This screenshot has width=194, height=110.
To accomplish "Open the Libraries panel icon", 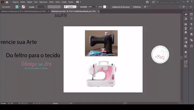I will (x=191, y=14).
